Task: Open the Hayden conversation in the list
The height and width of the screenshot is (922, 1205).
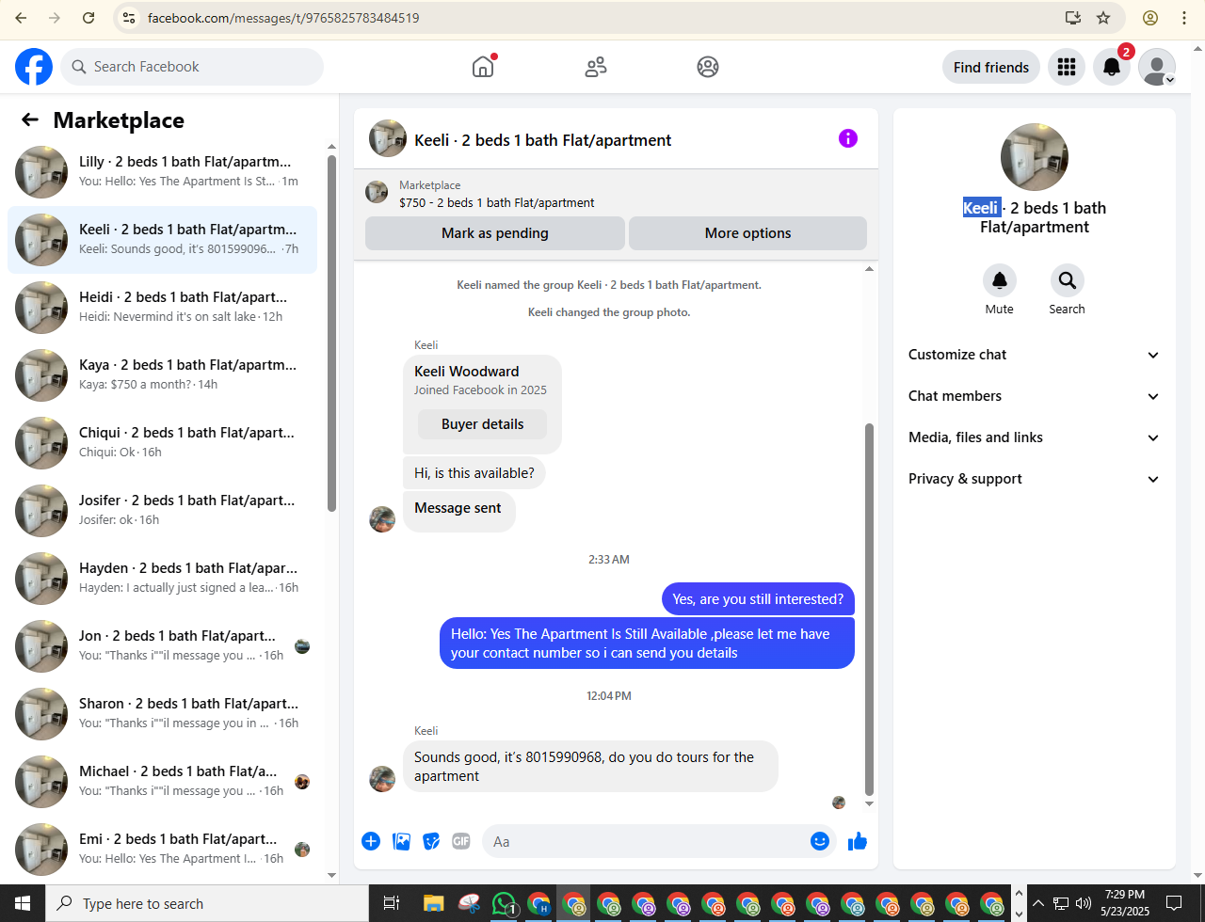Action: pyautogui.click(x=162, y=579)
